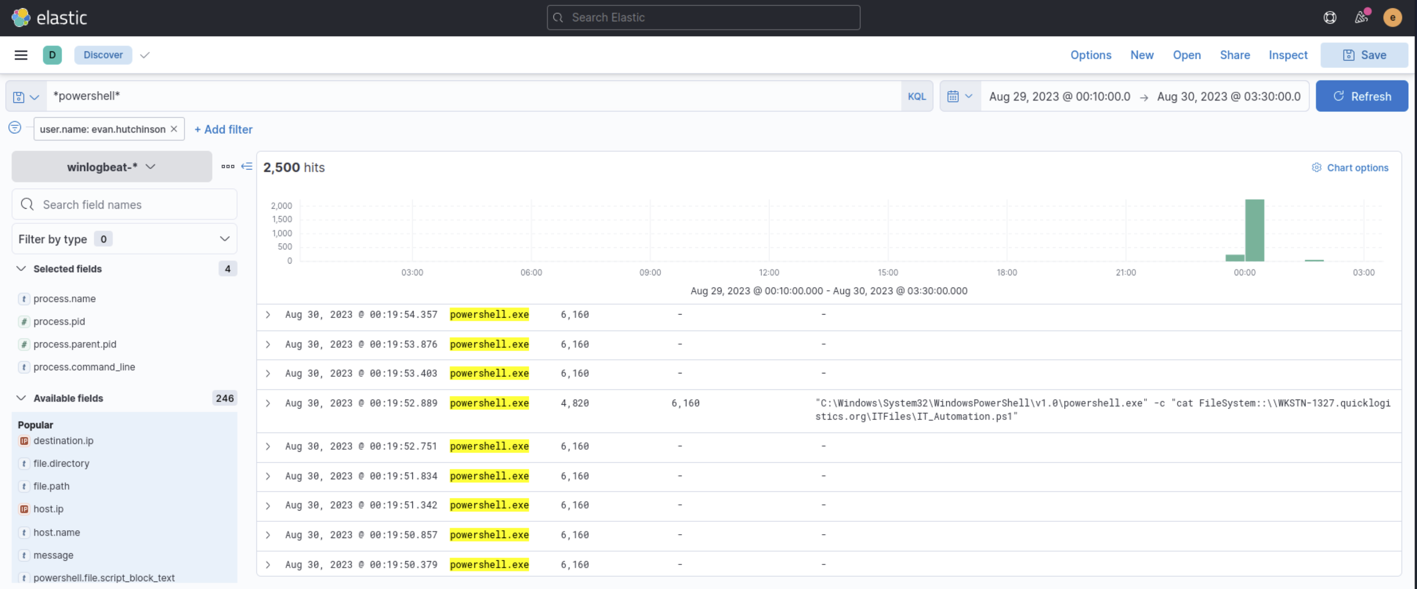Open the calendar quick date menu
This screenshot has height=589, width=1417.
tap(960, 97)
